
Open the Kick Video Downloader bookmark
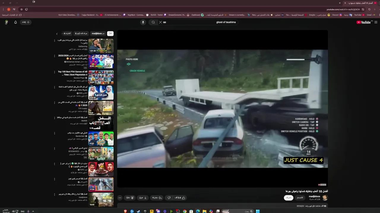click(x=69, y=15)
